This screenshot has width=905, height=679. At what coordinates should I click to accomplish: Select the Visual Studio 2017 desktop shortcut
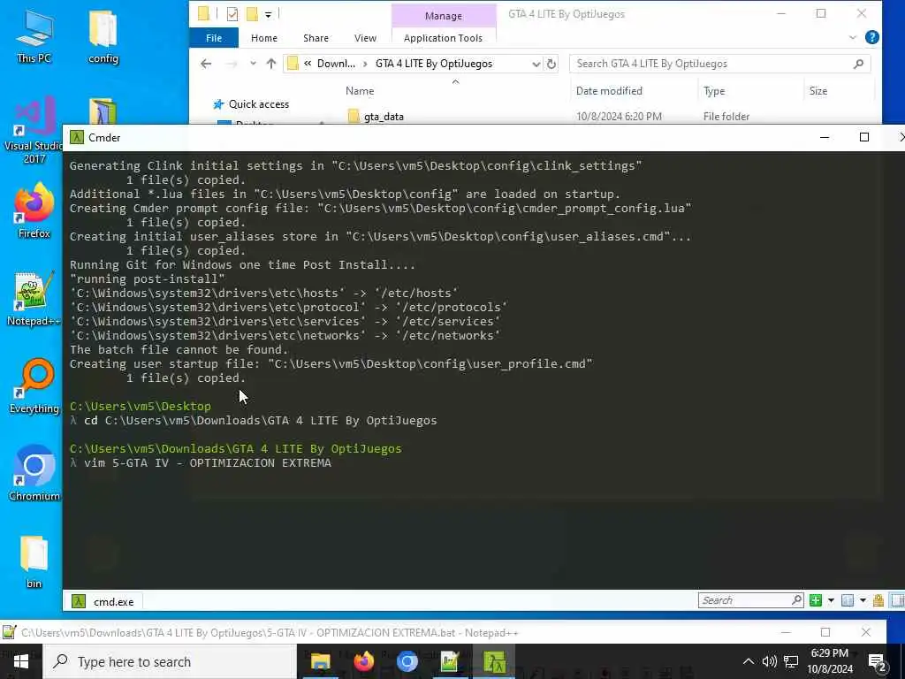click(x=34, y=130)
